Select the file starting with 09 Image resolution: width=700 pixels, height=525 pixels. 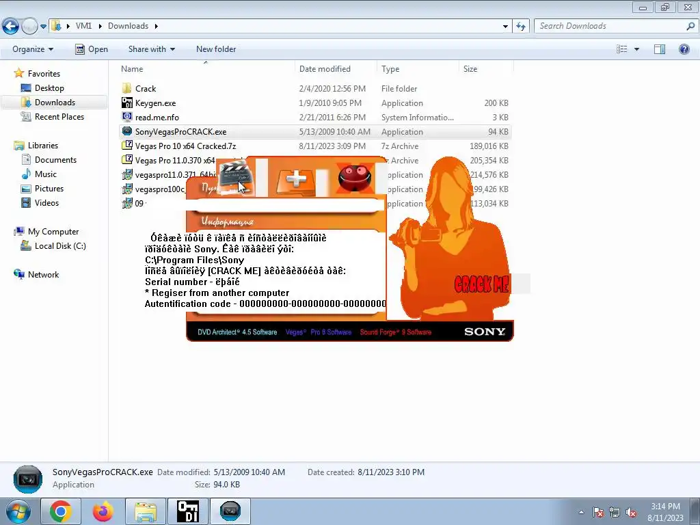[134, 203]
